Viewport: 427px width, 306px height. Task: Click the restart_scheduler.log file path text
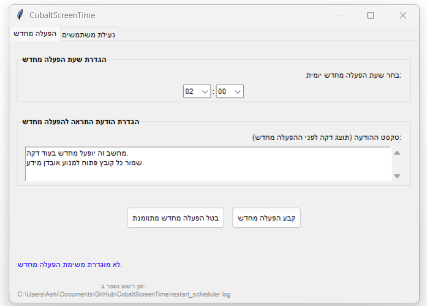tap(124, 294)
